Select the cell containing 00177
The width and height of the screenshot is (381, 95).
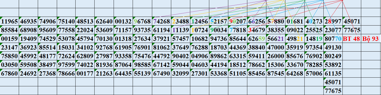coord(85,74)
